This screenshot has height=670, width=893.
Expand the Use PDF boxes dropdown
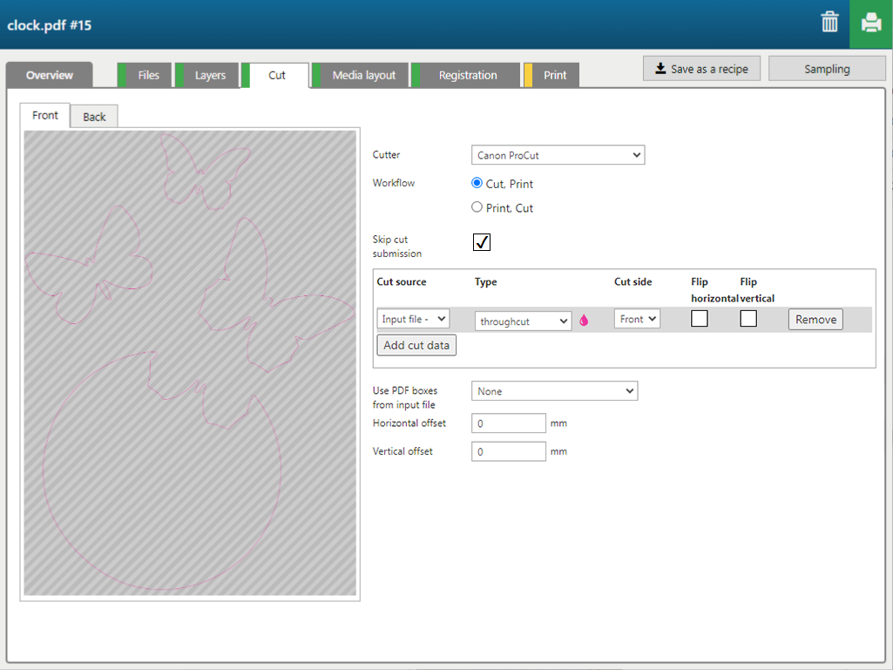[x=554, y=391]
